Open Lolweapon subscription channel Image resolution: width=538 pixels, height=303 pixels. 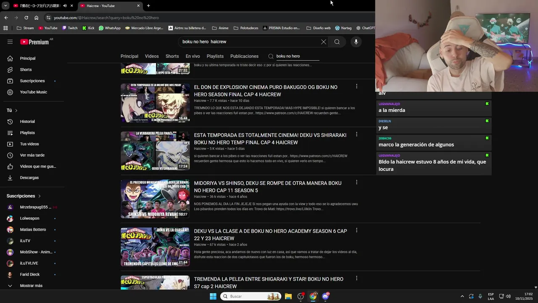[x=29, y=218]
